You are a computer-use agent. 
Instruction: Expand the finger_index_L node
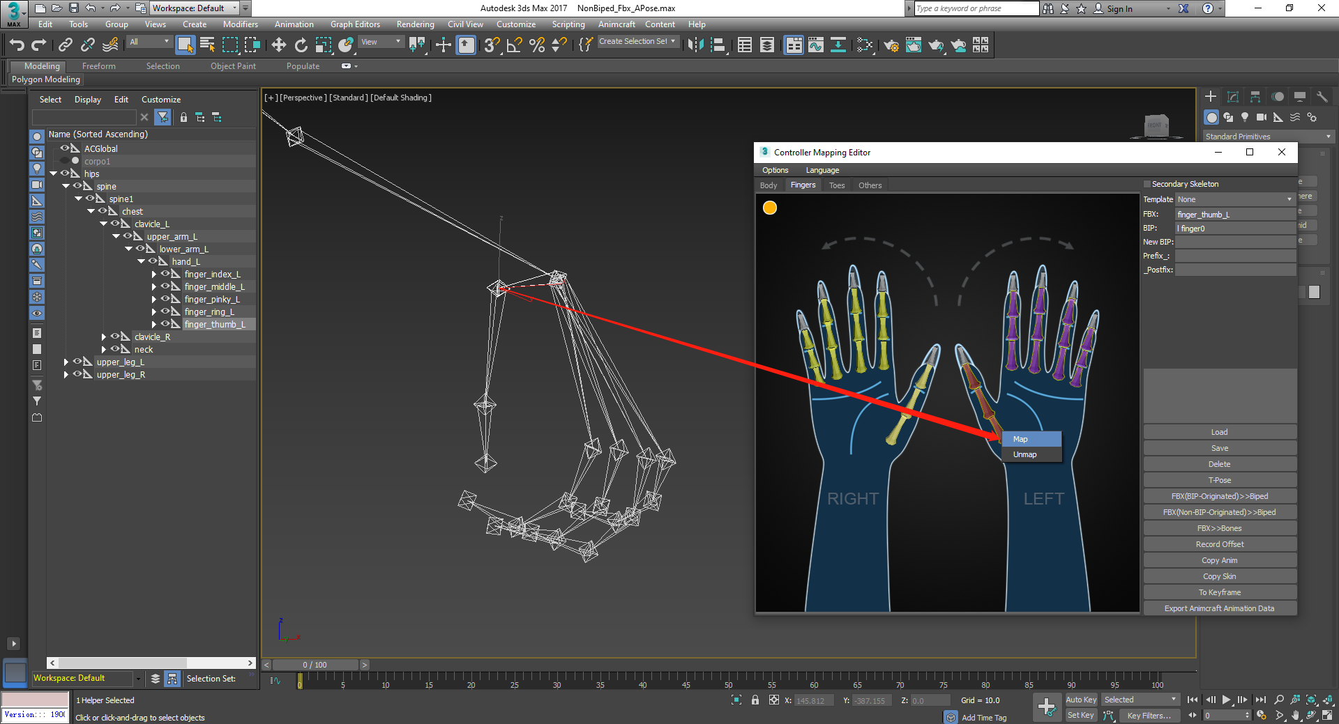[x=154, y=275]
